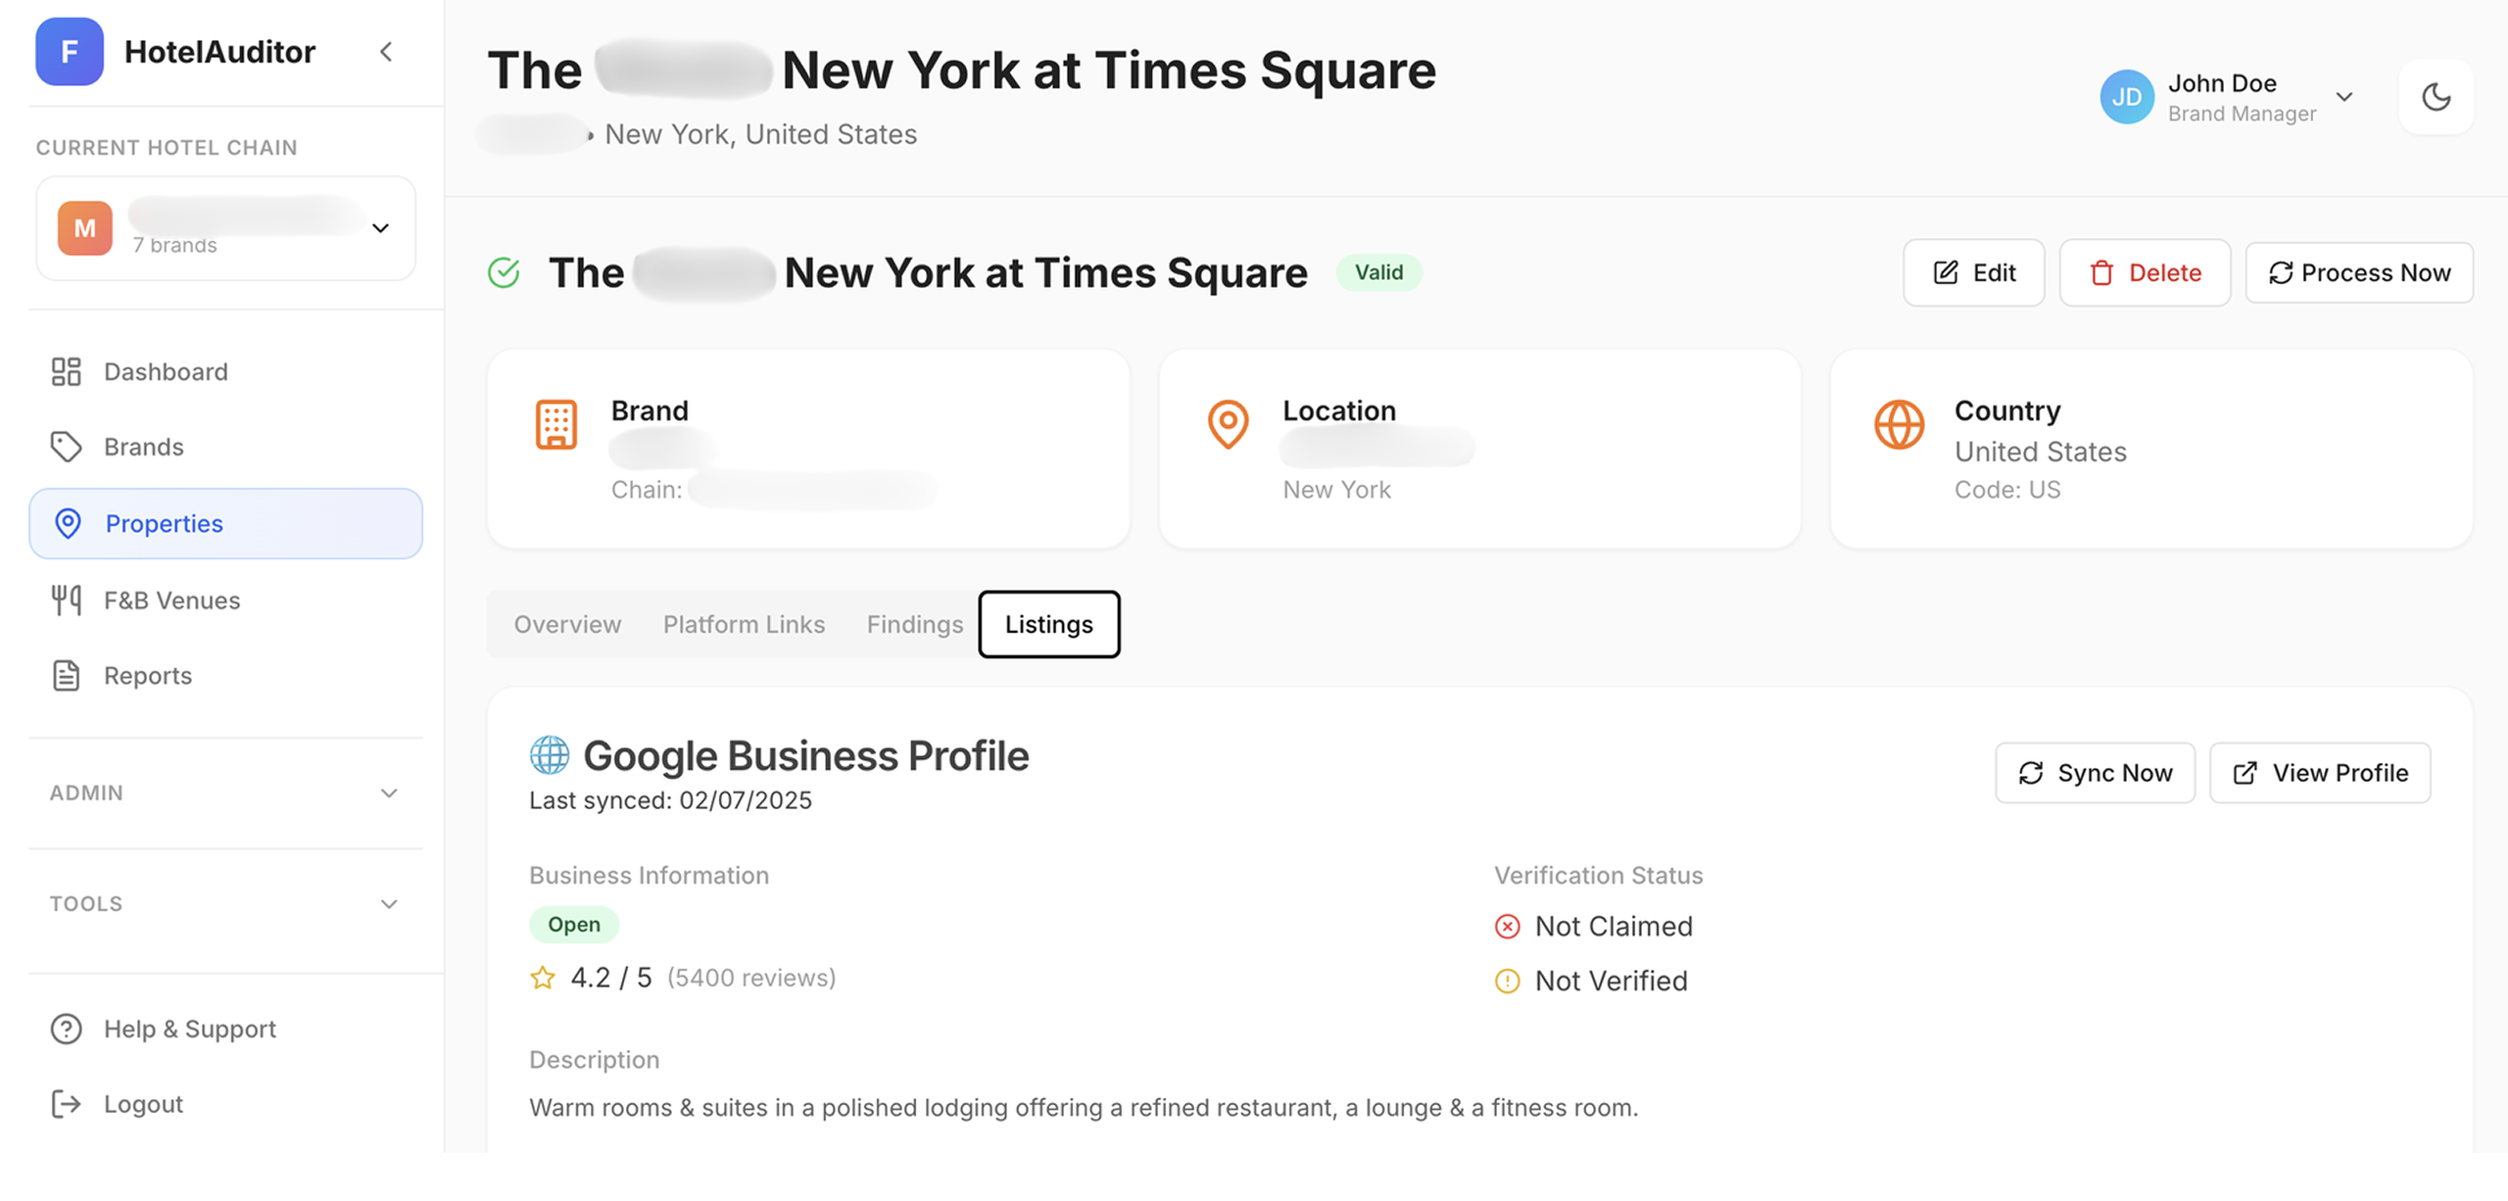Select Brands in the sidebar

click(x=143, y=447)
